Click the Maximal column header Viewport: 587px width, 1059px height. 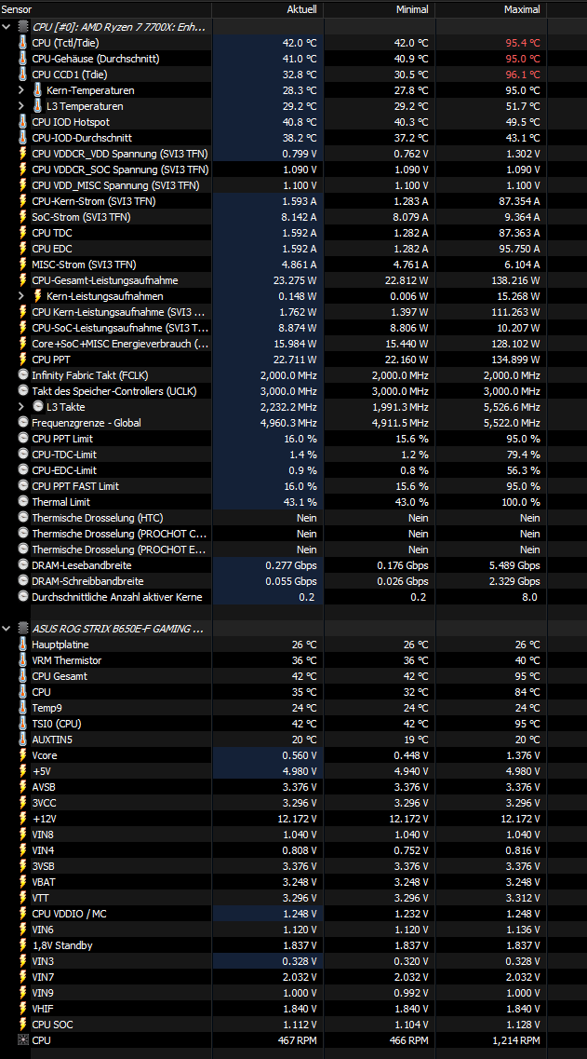click(x=522, y=9)
